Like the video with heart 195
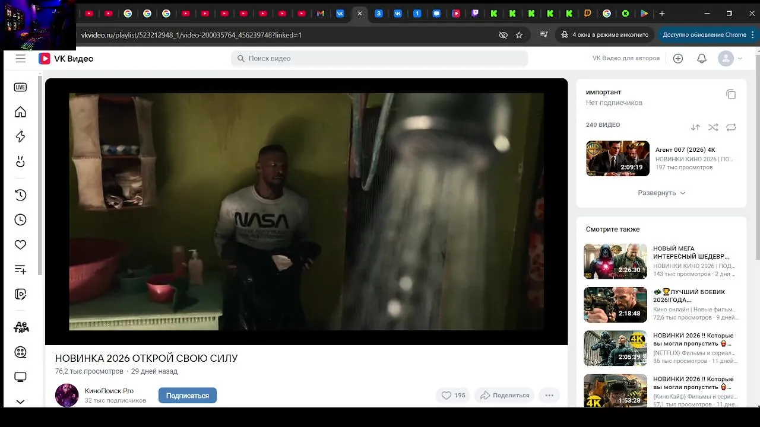 tap(453, 395)
